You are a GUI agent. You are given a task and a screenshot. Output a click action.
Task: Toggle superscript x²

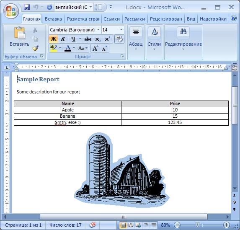click(x=108, y=39)
